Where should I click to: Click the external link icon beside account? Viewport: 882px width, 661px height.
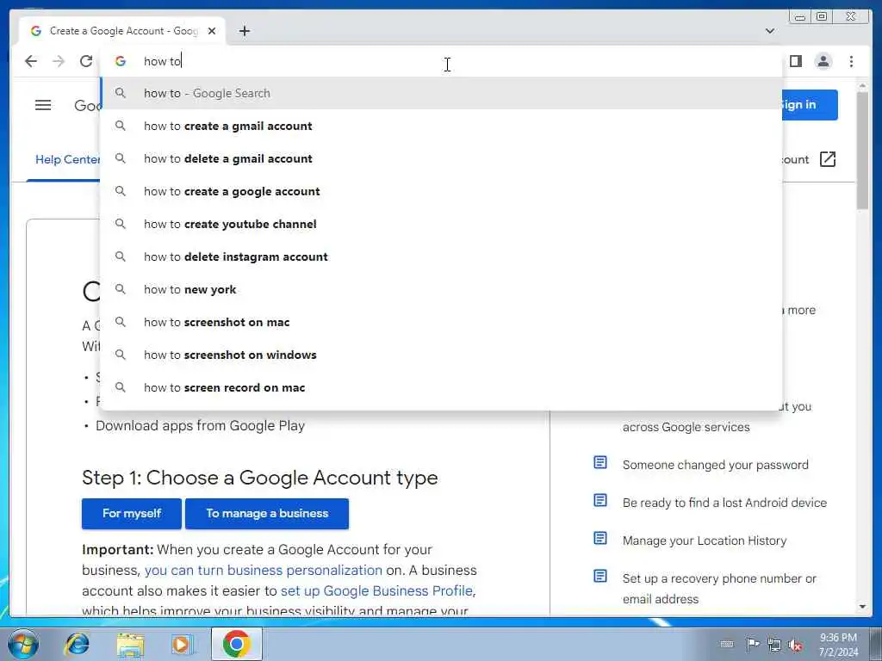pos(828,159)
